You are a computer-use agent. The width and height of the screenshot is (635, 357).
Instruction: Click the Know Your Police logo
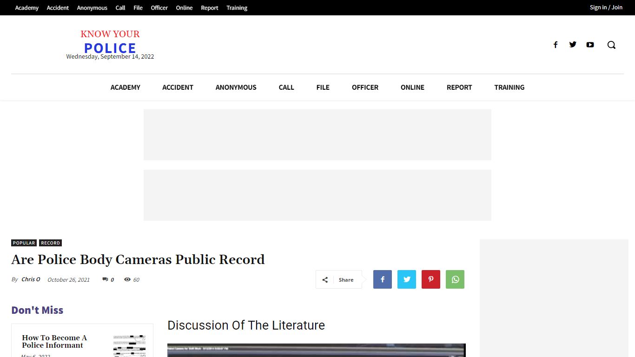point(110,43)
